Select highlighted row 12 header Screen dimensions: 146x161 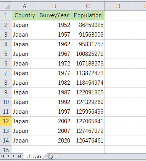6,121
